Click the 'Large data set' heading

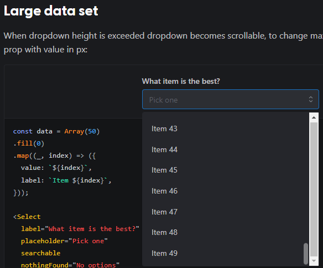click(x=51, y=10)
